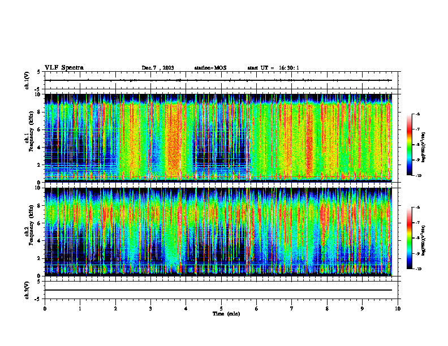
Task: Click the "station=MOS" label
Action: (210, 68)
